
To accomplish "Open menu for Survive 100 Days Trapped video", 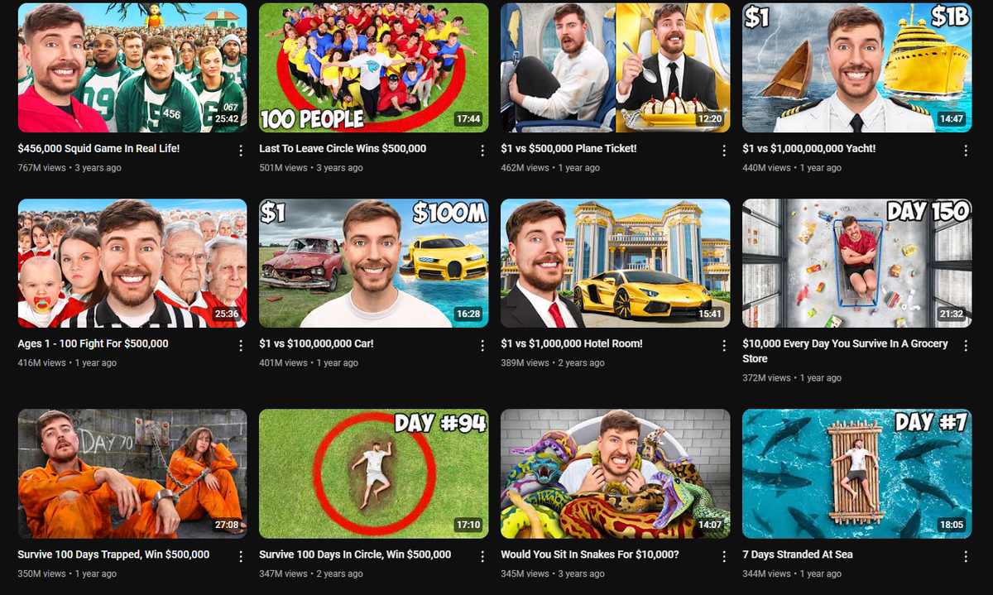I will coord(241,556).
